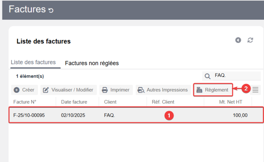Click the back arrow circle icon
This screenshot has width=264, height=162.
238,40
